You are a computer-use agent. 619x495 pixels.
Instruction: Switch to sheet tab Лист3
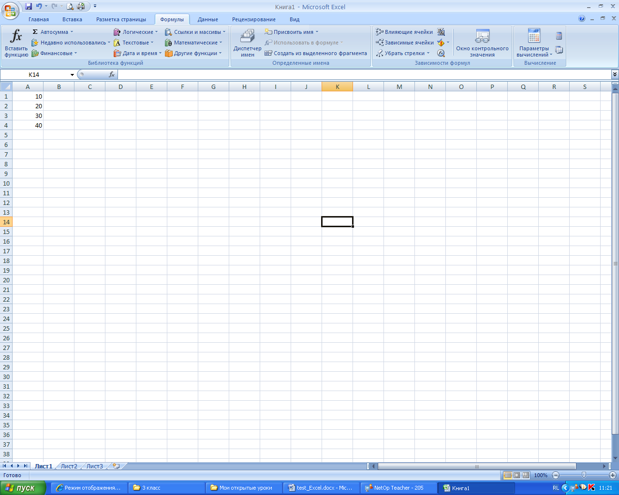click(x=95, y=466)
